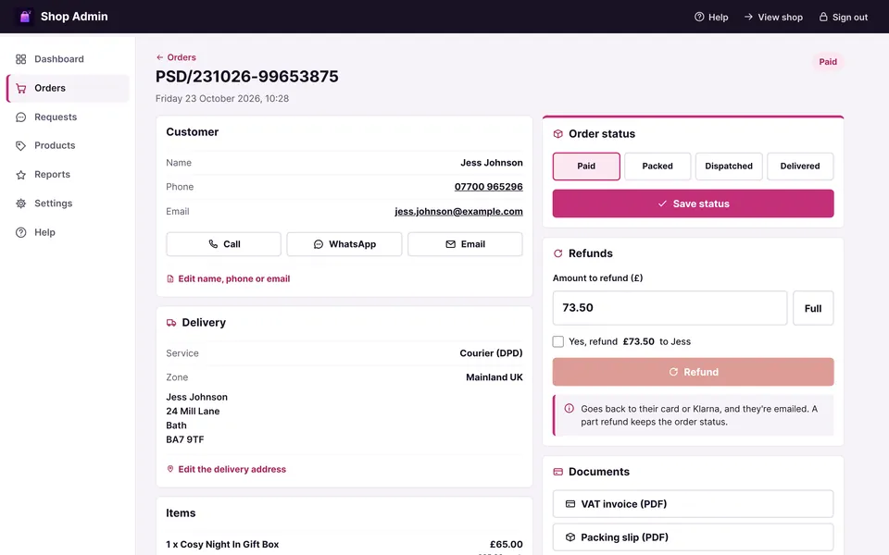Click the 'Courier (DPD)' service value
The image size is (889, 555).
(x=491, y=352)
